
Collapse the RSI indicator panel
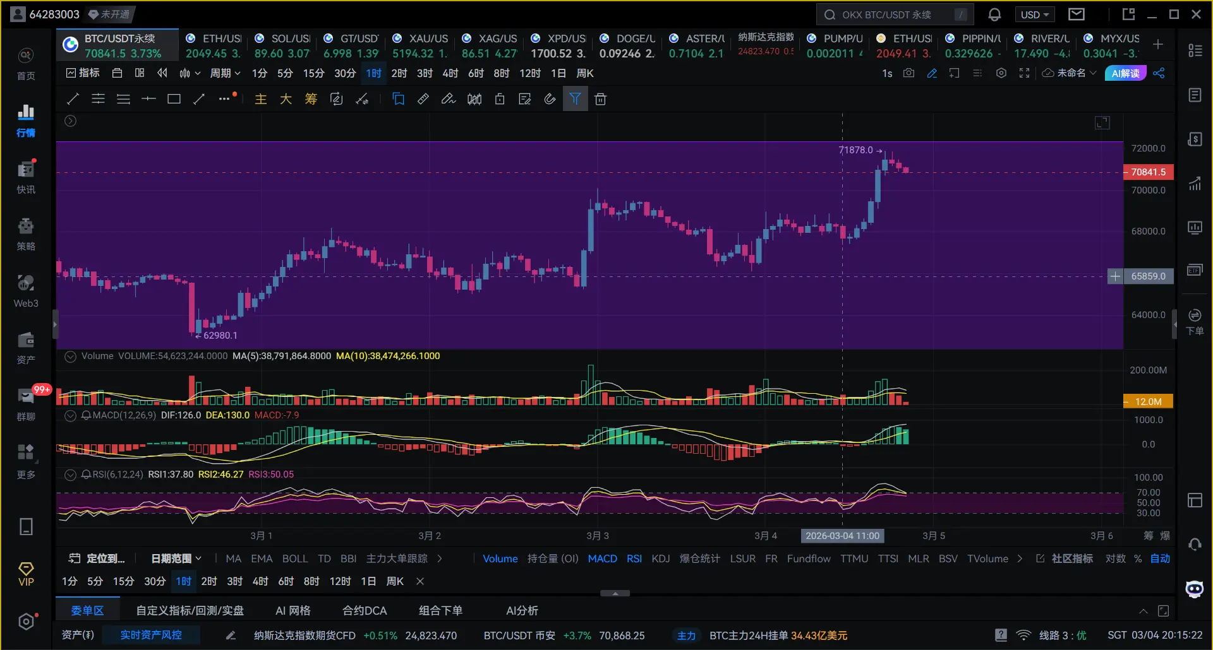71,475
